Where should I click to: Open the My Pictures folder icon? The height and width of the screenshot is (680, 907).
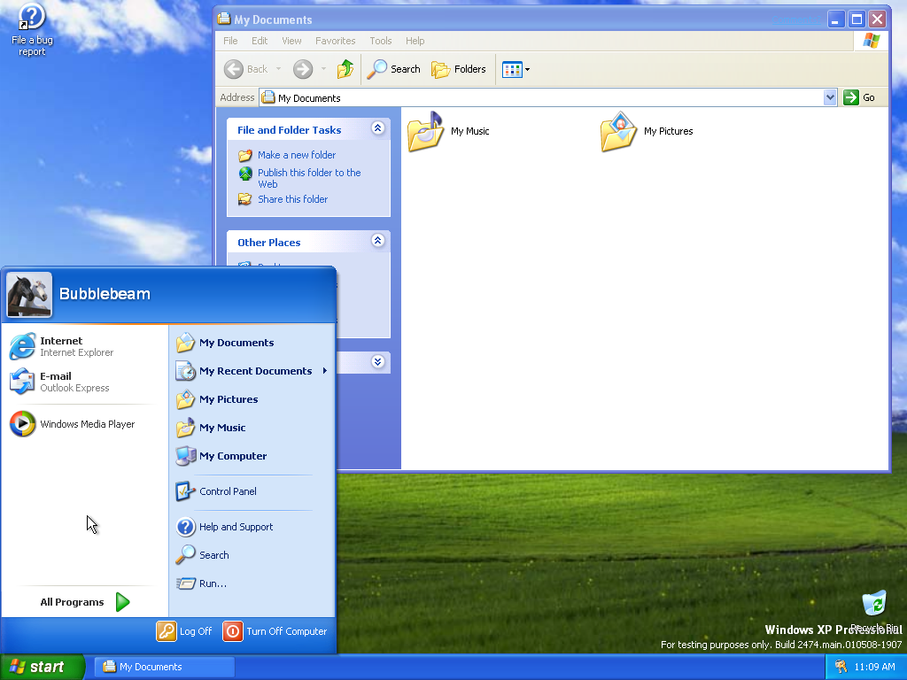[618, 132]
